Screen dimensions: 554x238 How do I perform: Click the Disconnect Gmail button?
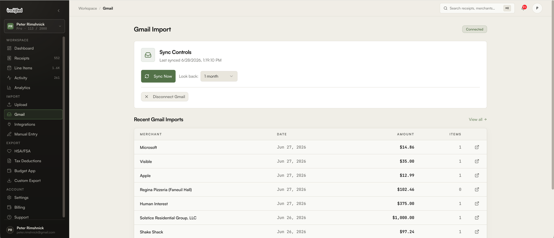(165, 97)
